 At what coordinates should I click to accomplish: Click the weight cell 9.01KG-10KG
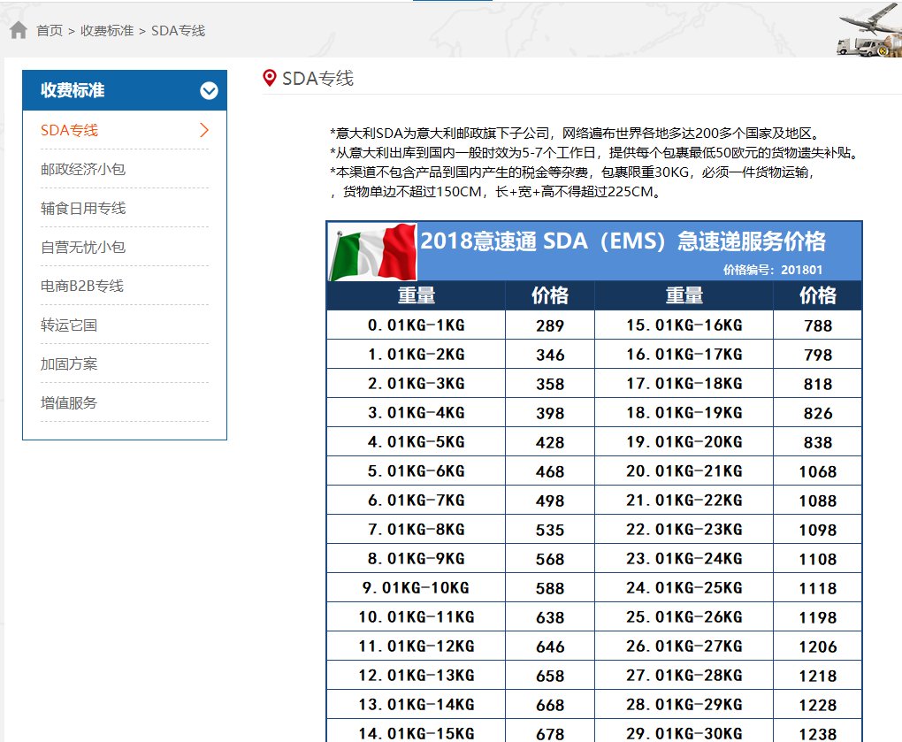coord(417,587)
